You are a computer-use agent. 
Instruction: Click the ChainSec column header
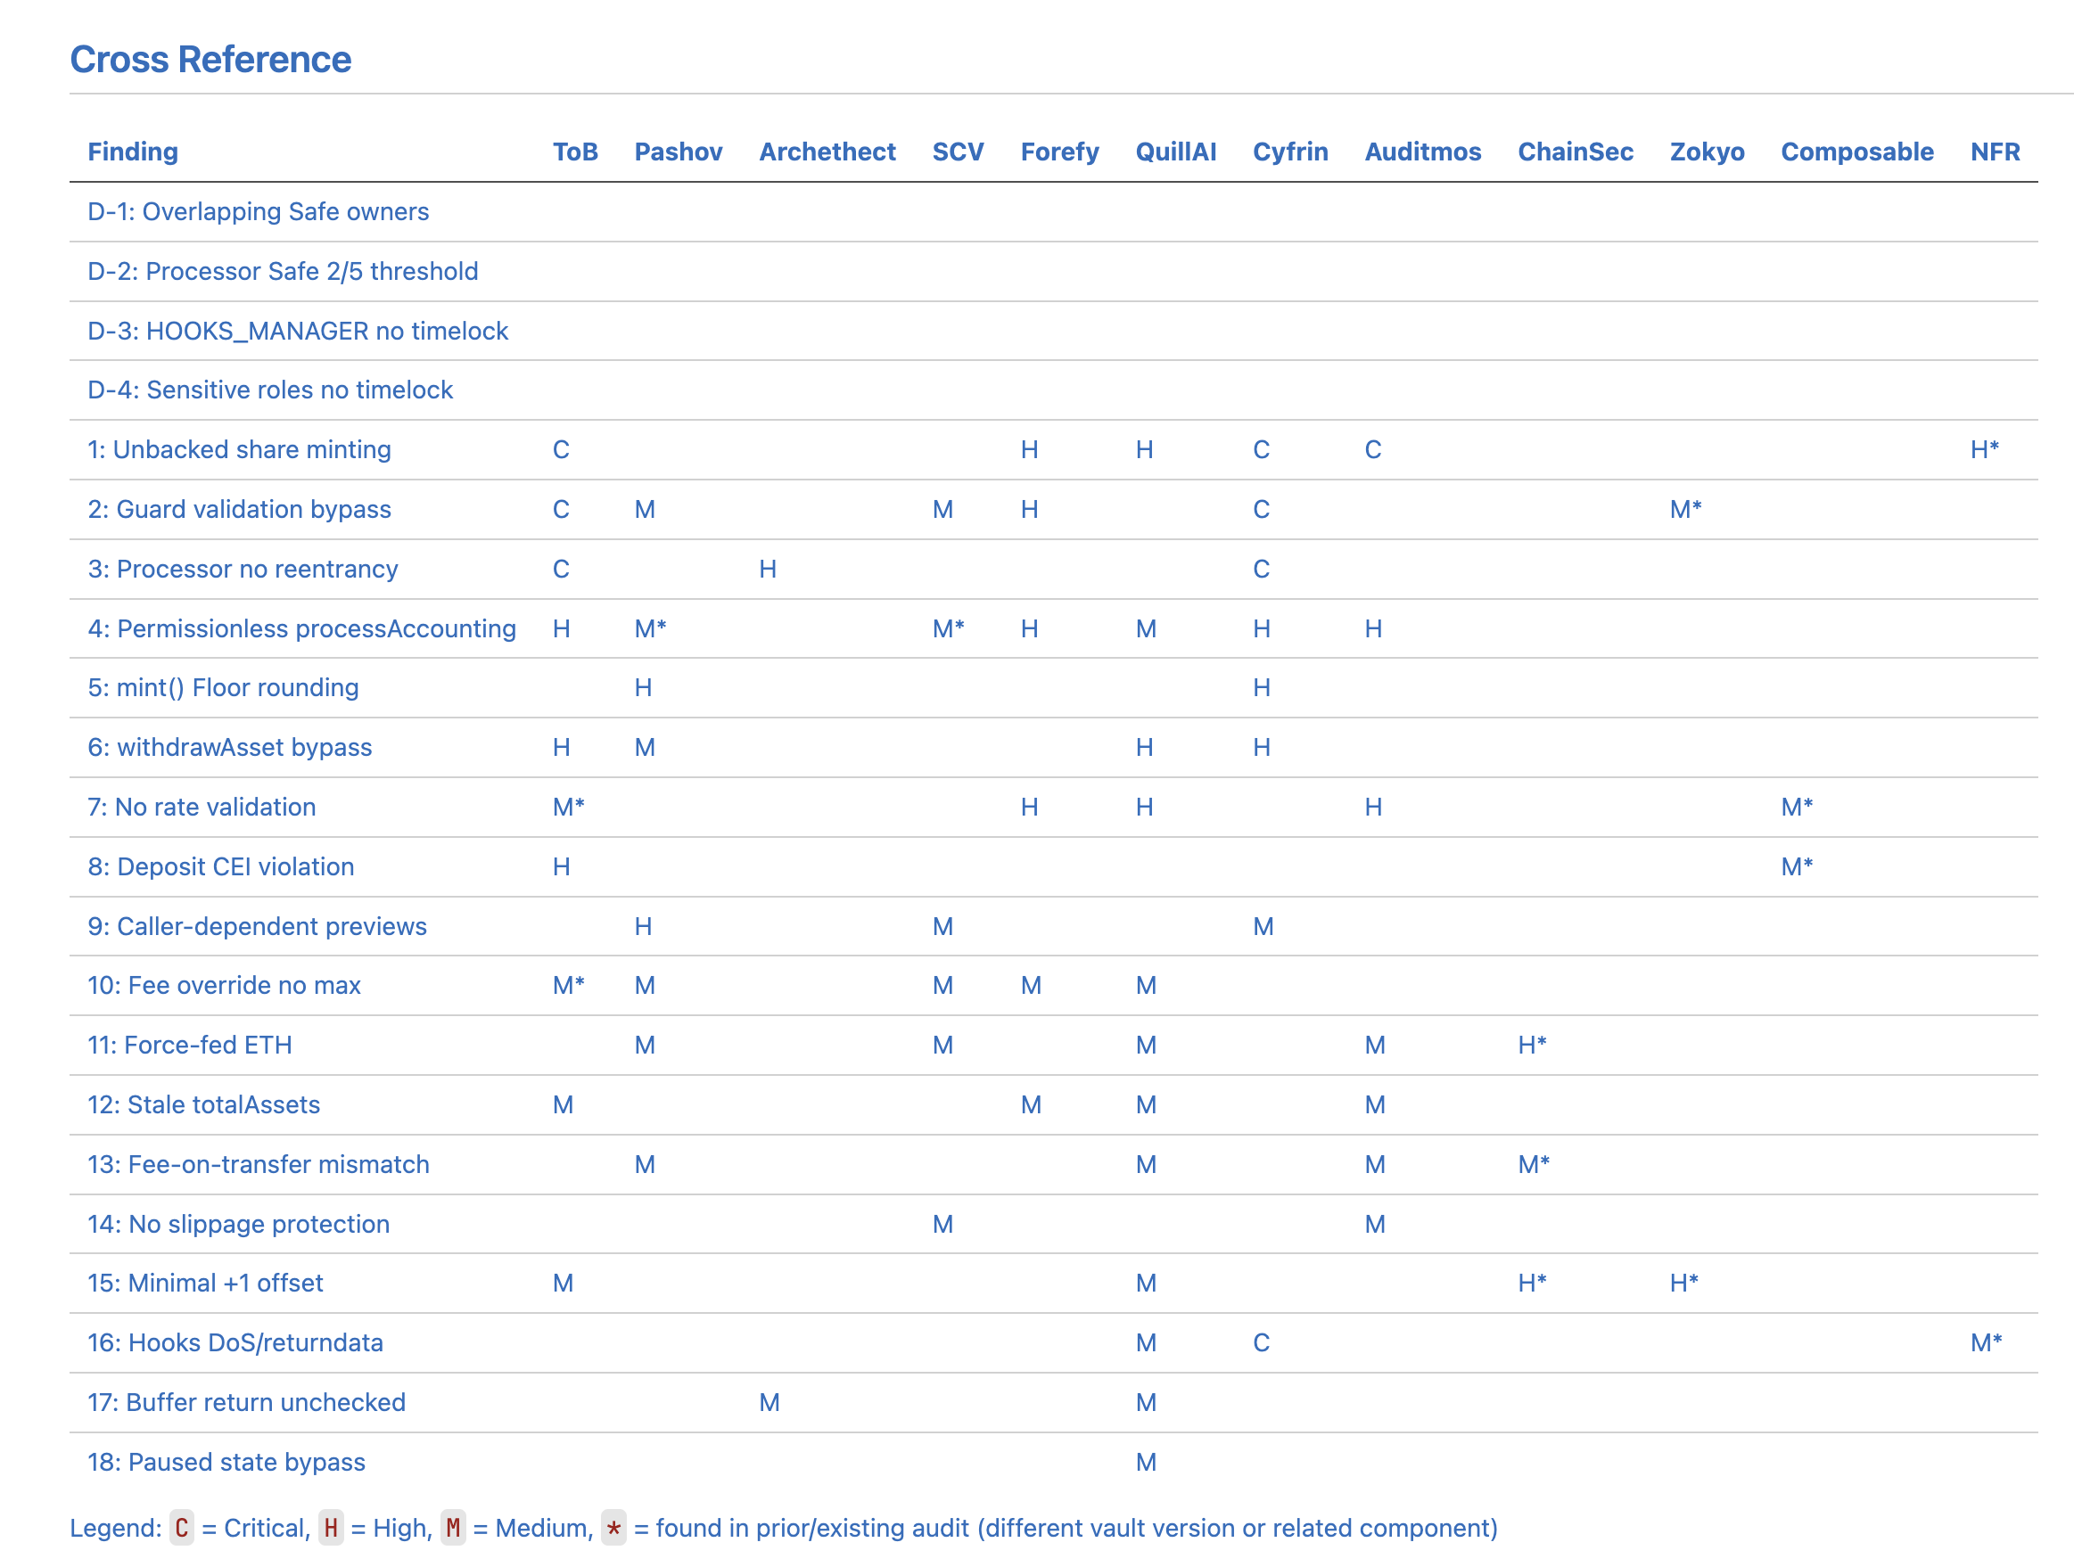[x=1575, y=152]
